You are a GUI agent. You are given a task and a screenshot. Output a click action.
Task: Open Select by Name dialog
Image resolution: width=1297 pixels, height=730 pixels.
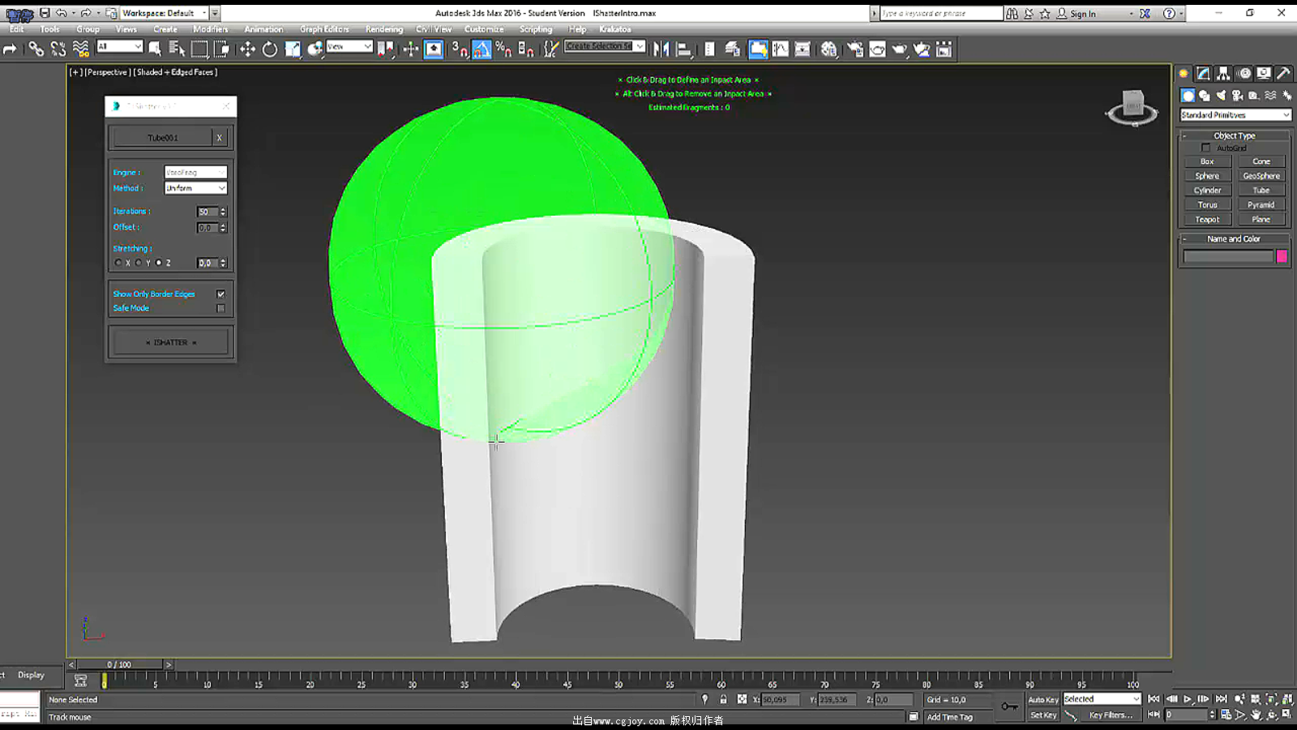click(x=177, y=49)
